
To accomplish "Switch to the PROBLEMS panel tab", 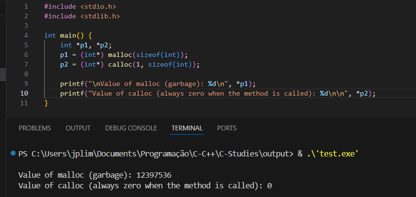I will pyautogui.click(x=35, y=128).
